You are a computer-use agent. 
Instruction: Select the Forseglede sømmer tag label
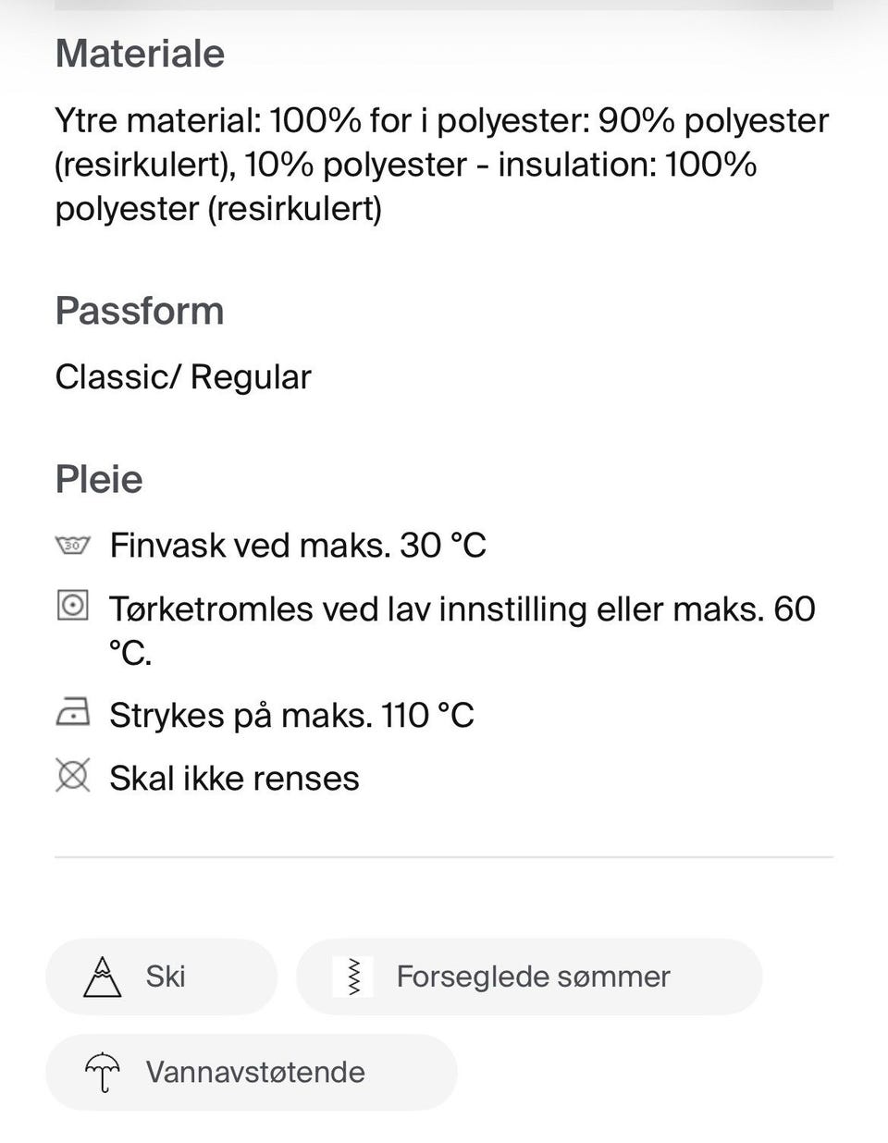[533, 977]
